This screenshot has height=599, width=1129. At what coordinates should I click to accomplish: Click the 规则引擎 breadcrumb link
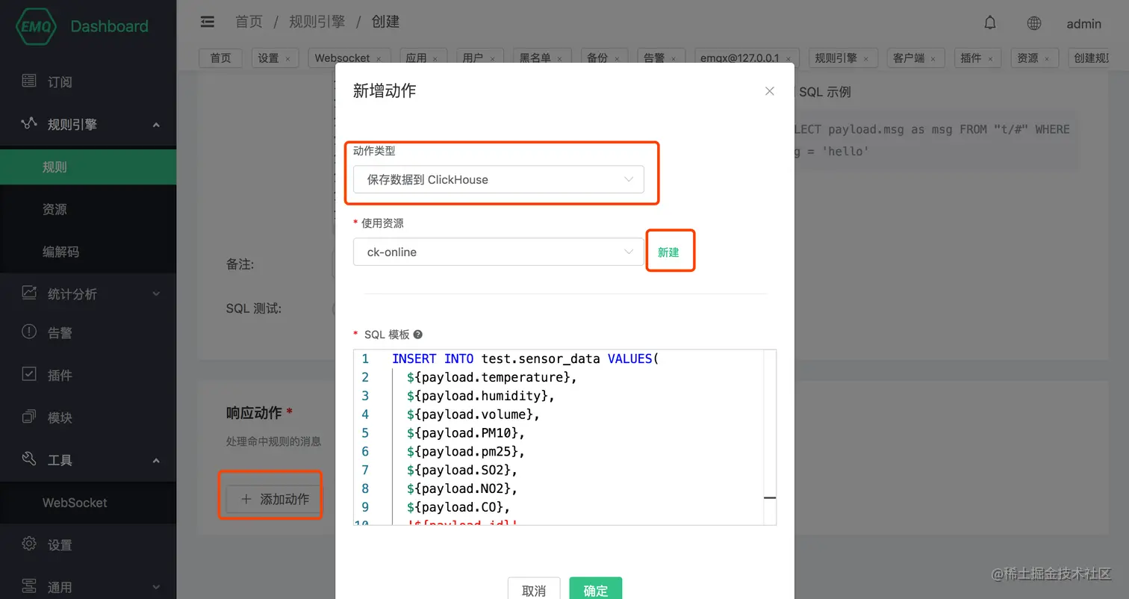(x=317, y=22)
